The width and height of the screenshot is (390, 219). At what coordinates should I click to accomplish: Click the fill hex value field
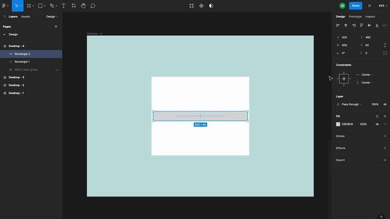pyautogui.click(x=347, y=124)
